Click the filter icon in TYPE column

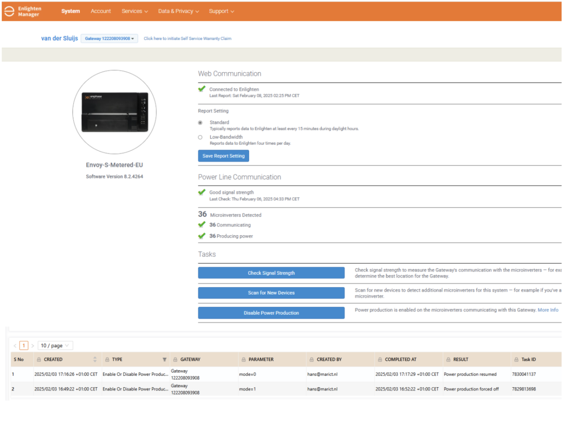pos(164,359)
